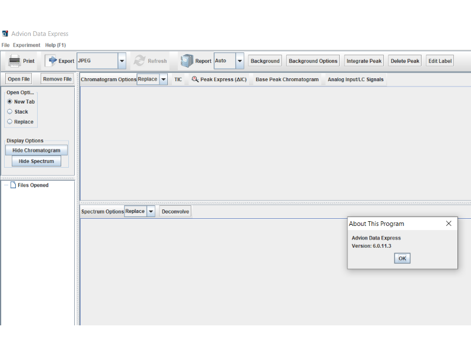Click the Refresh arrows icon

pos(140,61)
